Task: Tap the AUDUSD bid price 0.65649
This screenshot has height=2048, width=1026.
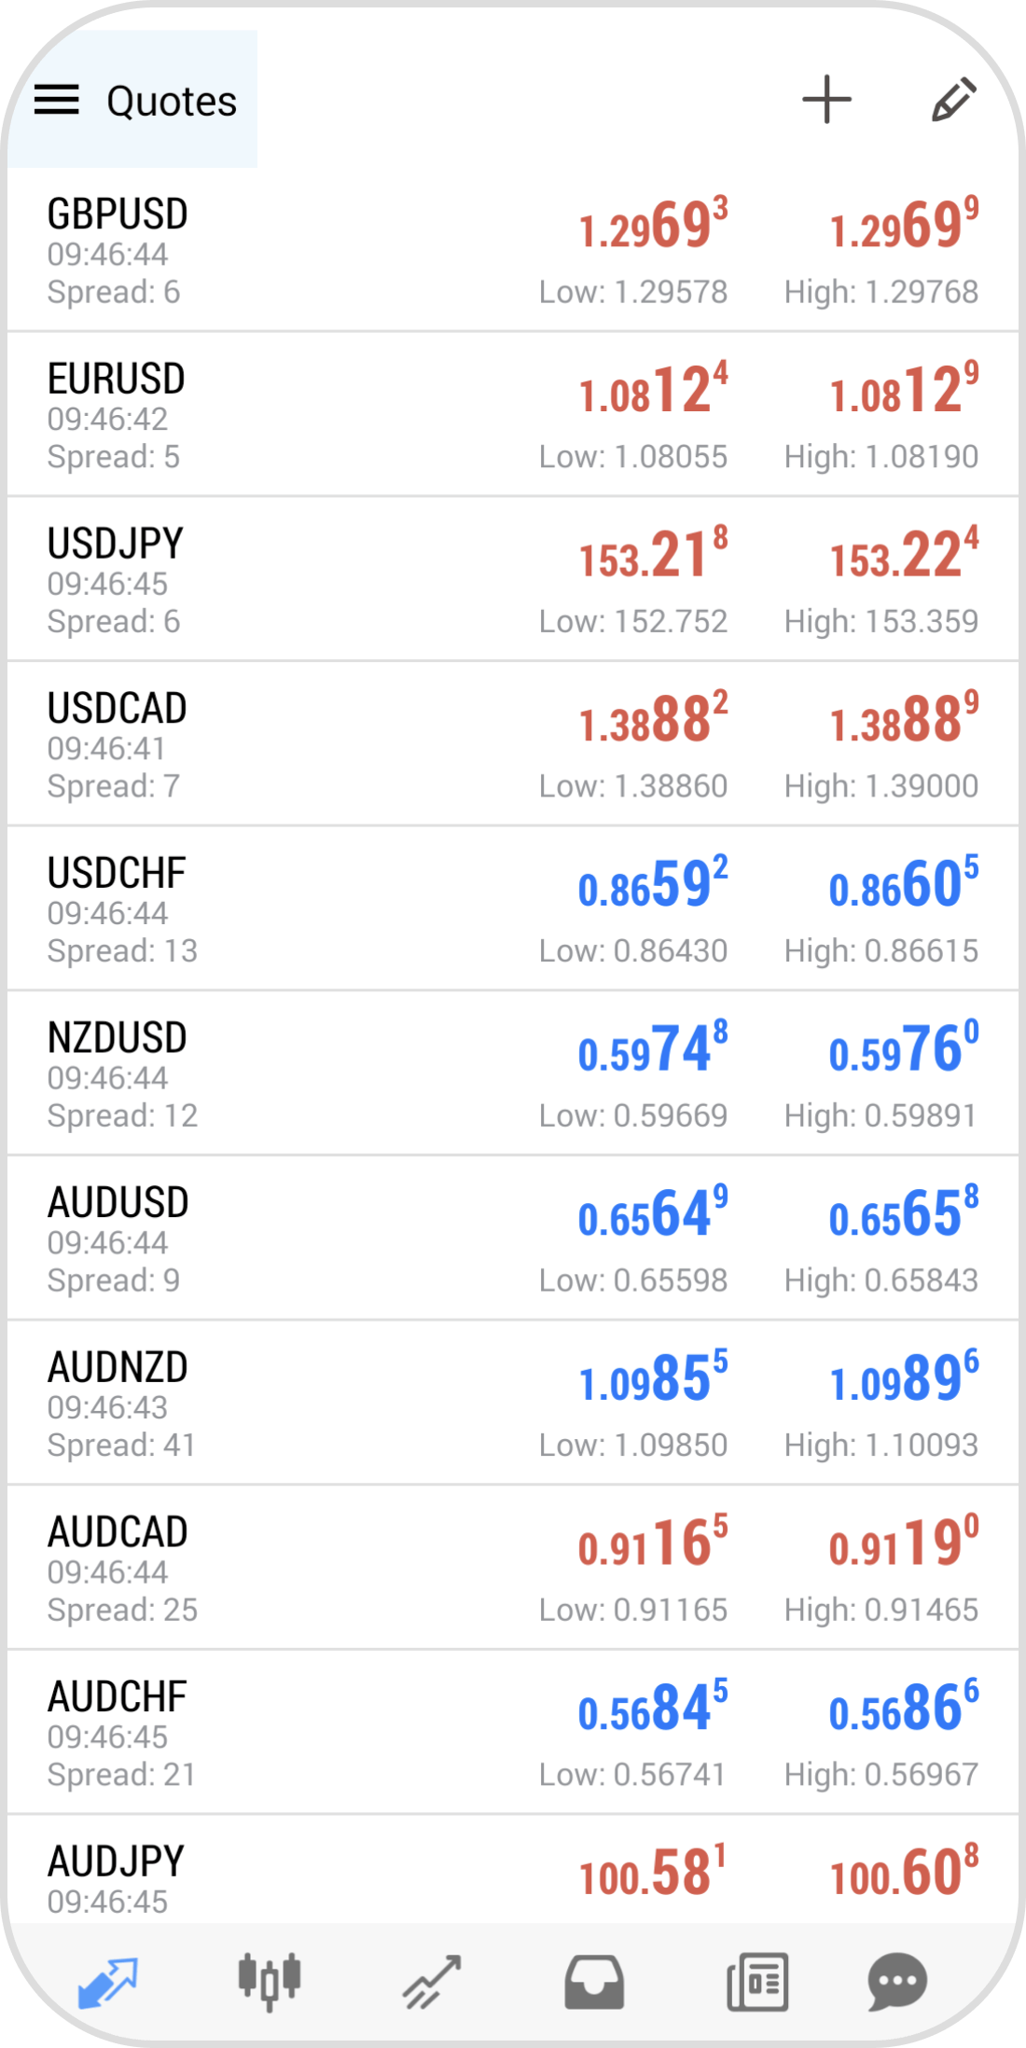Action: (x=653, y=1213)
